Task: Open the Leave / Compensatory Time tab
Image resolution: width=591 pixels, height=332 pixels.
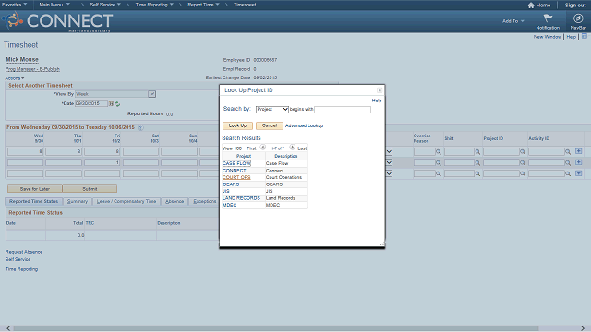Action: click(x=127, y=201)
